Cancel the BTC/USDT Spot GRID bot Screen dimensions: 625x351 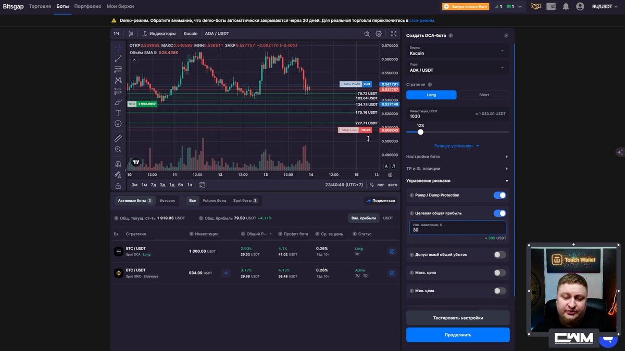click(392, 273)
